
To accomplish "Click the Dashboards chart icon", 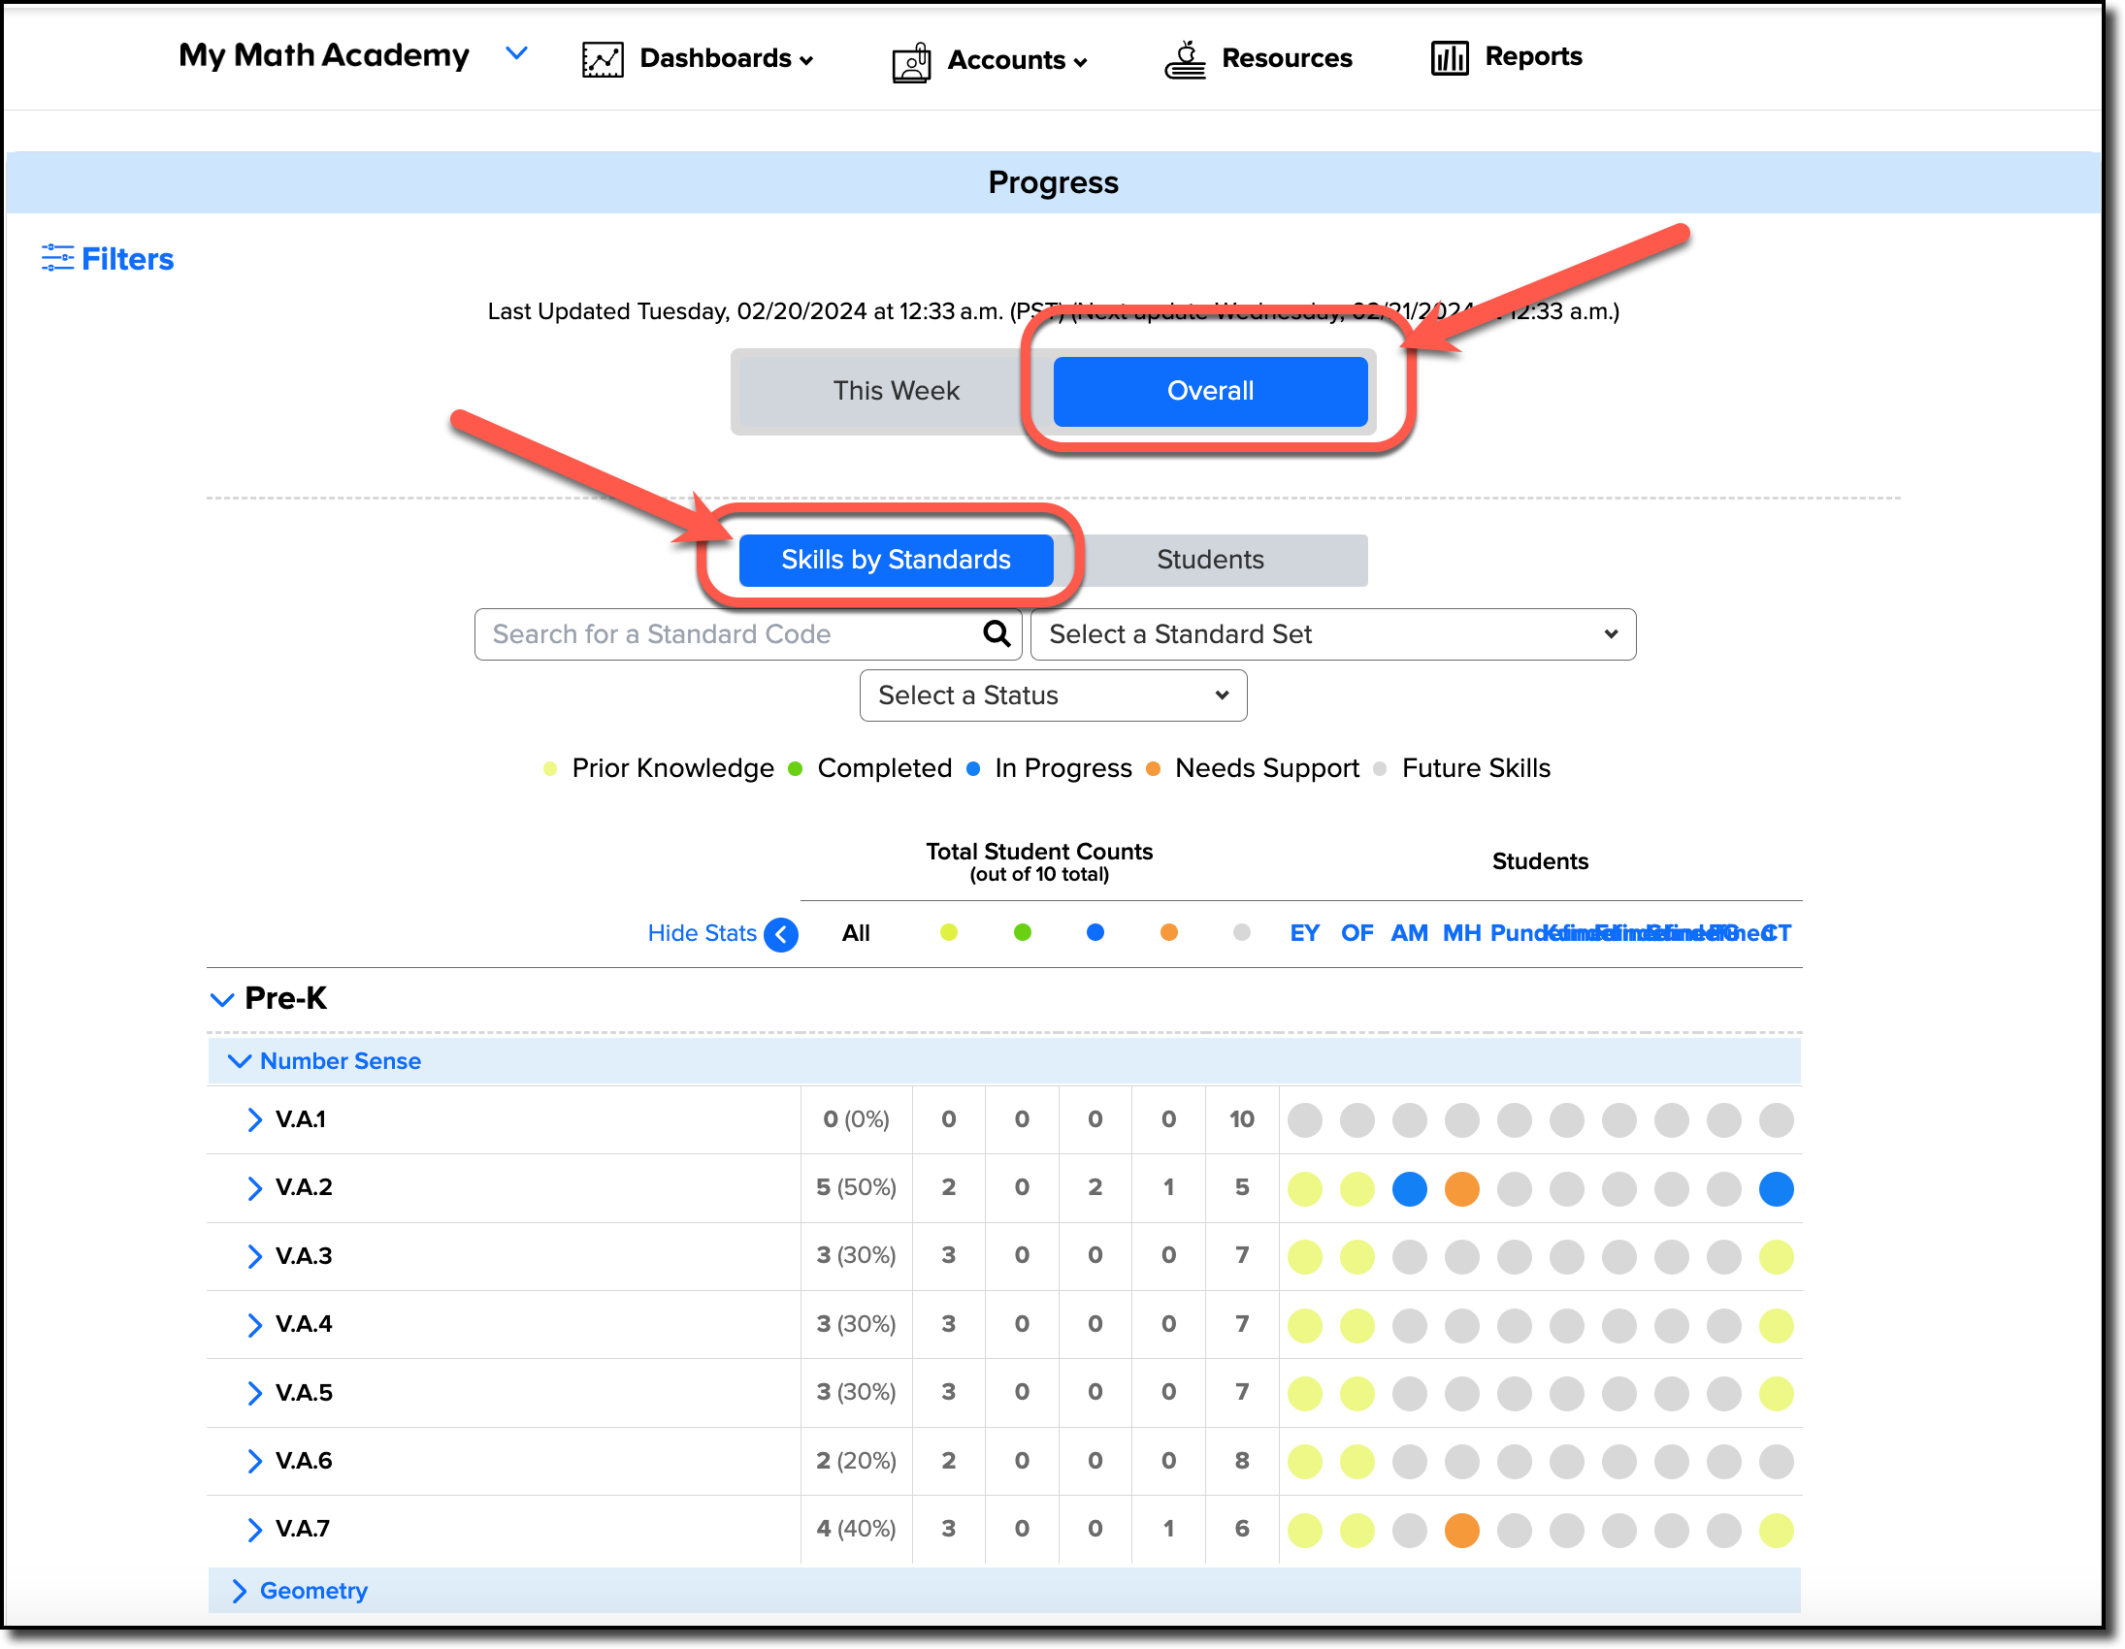I will [603, 59].
